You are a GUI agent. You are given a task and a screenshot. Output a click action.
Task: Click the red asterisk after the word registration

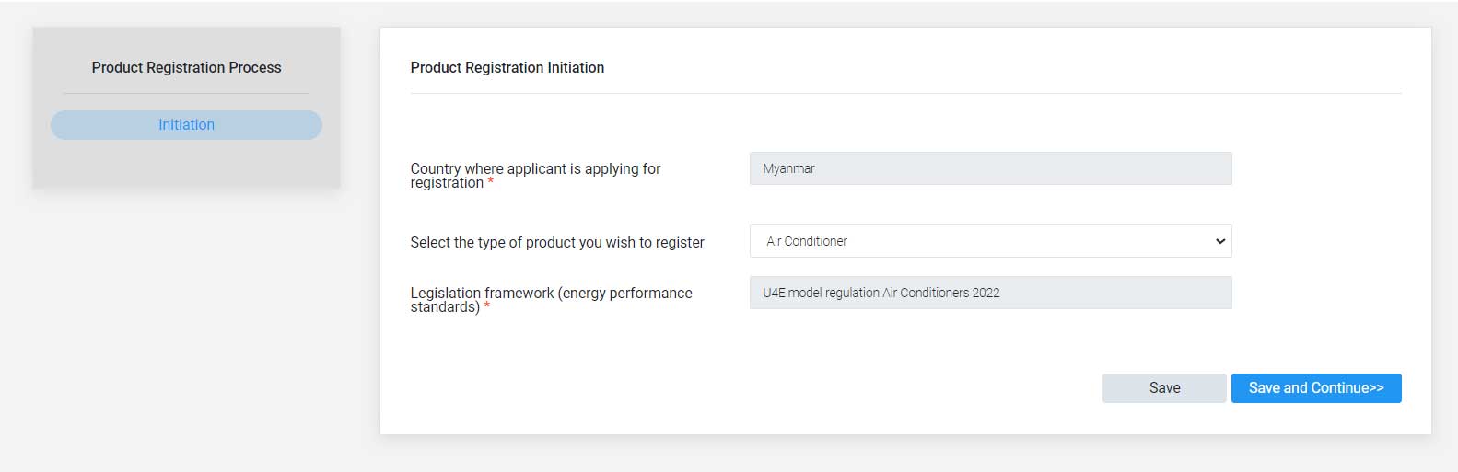point(491,183)
